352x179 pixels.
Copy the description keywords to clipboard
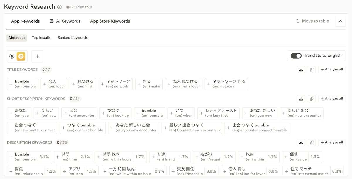(x=312, y=142)
